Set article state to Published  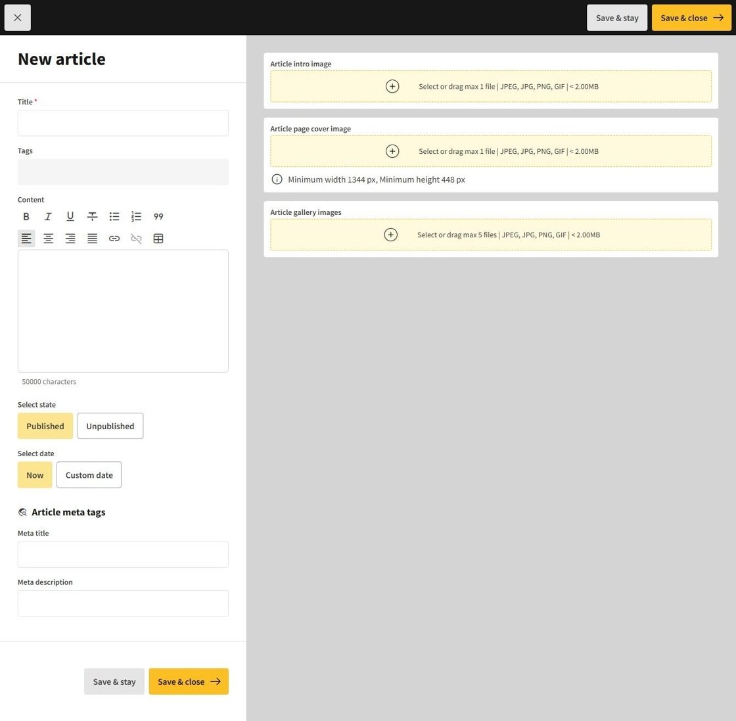click(x=45, y=426)
